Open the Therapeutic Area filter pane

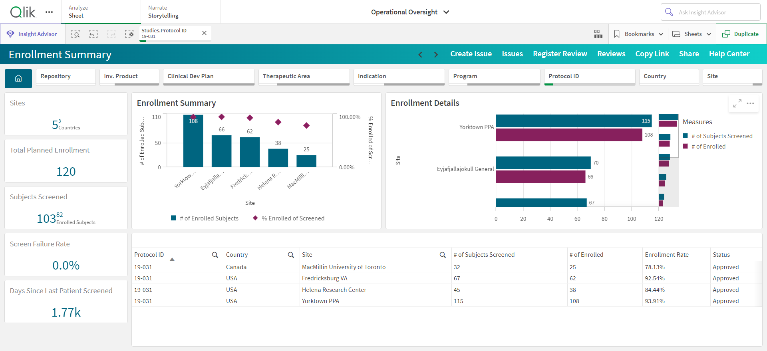304,77
